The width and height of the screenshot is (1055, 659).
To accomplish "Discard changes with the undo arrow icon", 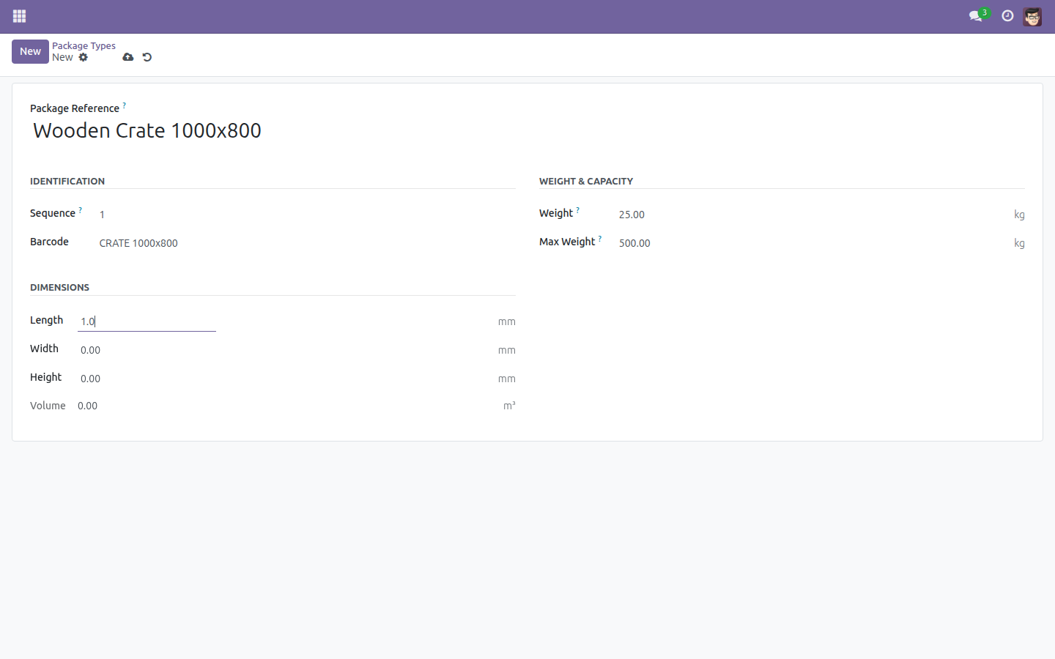I will tap(147, 57).
